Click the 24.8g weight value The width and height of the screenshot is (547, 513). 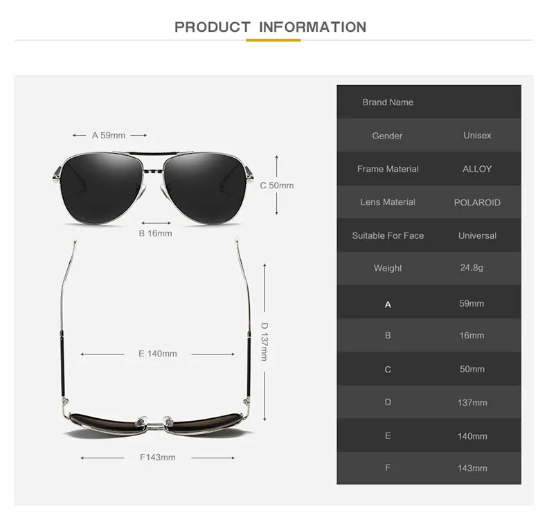(x=472, y=268)
